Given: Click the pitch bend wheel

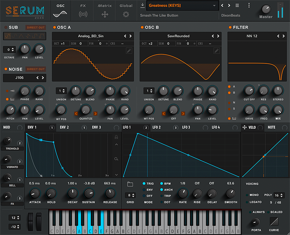Looking at the screenshot, I should coord(31,222).
